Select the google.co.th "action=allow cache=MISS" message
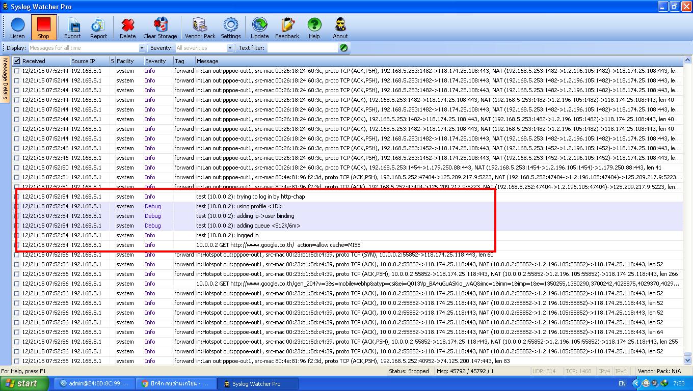Viewport: 693px width, 391px height. [278, 245]
